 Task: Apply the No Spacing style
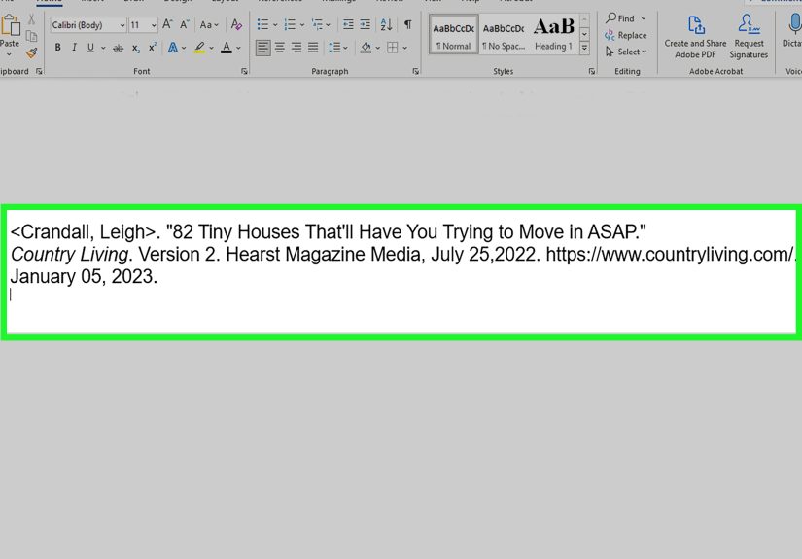(x=504, y=35)
